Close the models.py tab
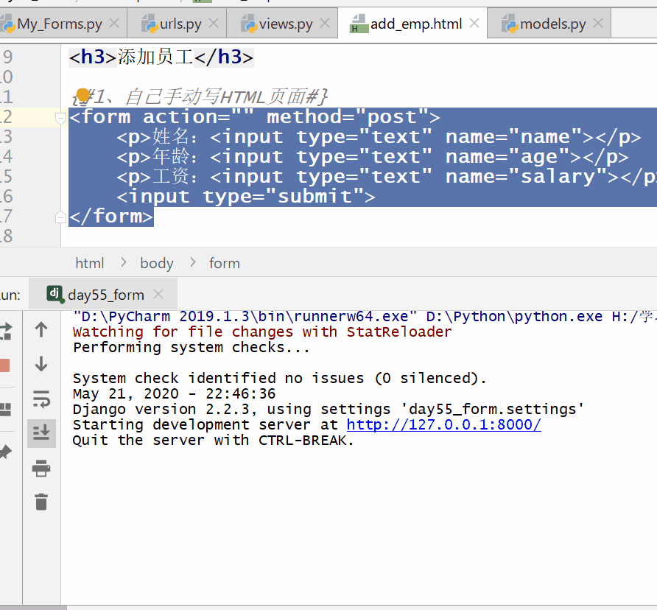Image resolution: width=657 pixels, height=610 pixels. pos(598,23)
